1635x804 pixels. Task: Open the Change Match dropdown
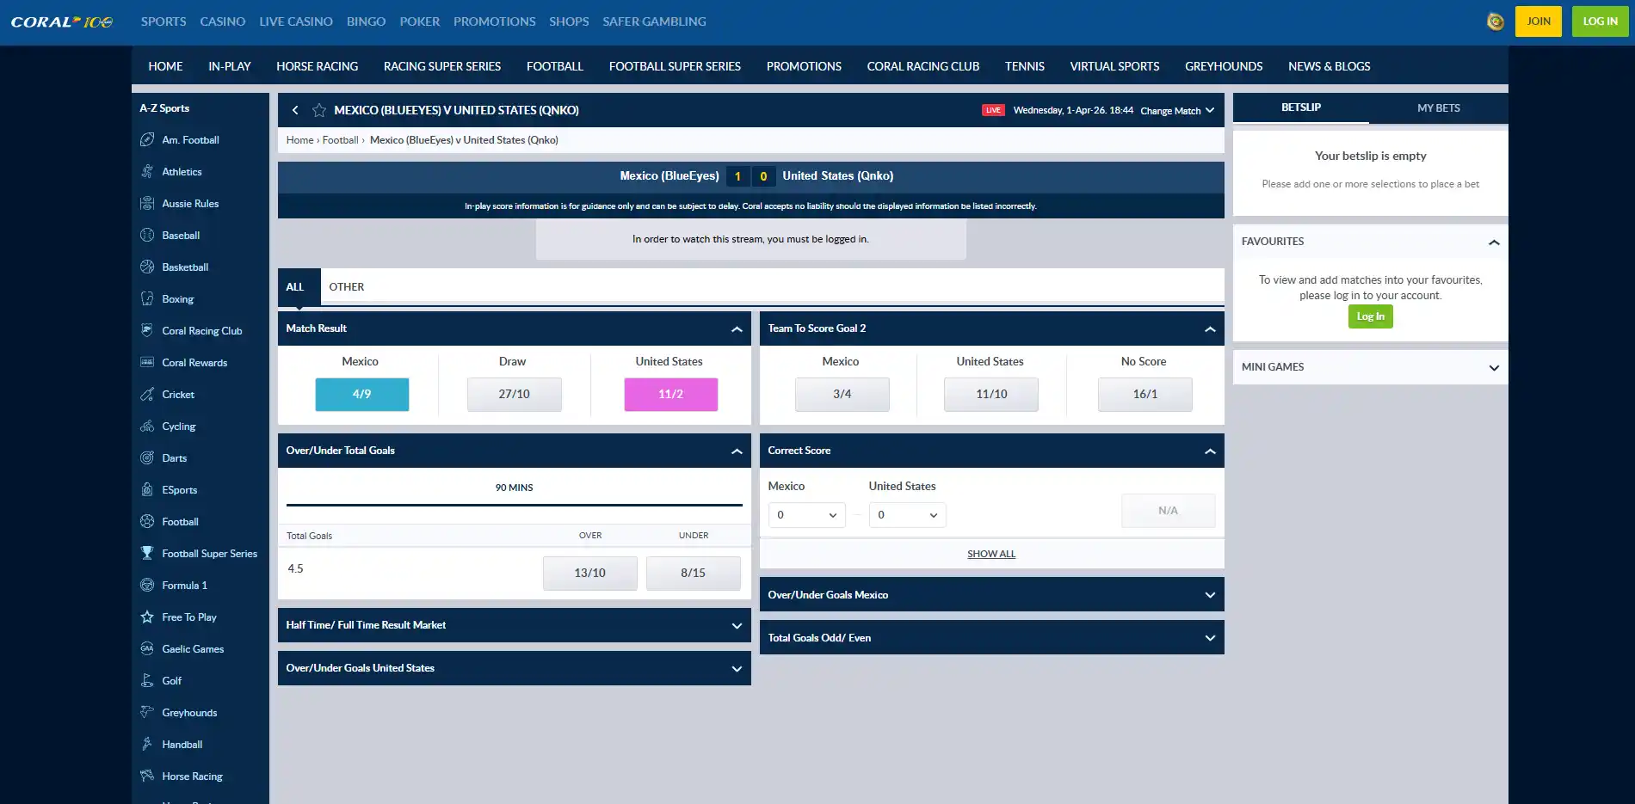1177,111
